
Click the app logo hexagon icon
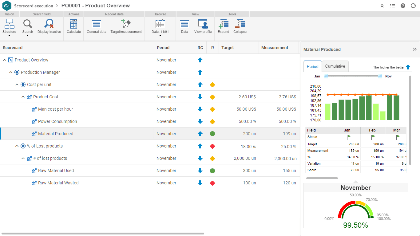(7, 6)
